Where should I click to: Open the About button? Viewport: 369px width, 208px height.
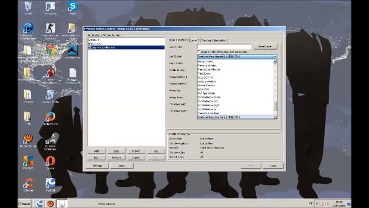tap(122, 166)
